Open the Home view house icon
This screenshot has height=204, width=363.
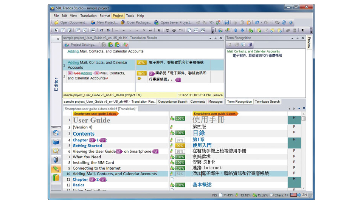pyautogui.click(x=56, y=133)
